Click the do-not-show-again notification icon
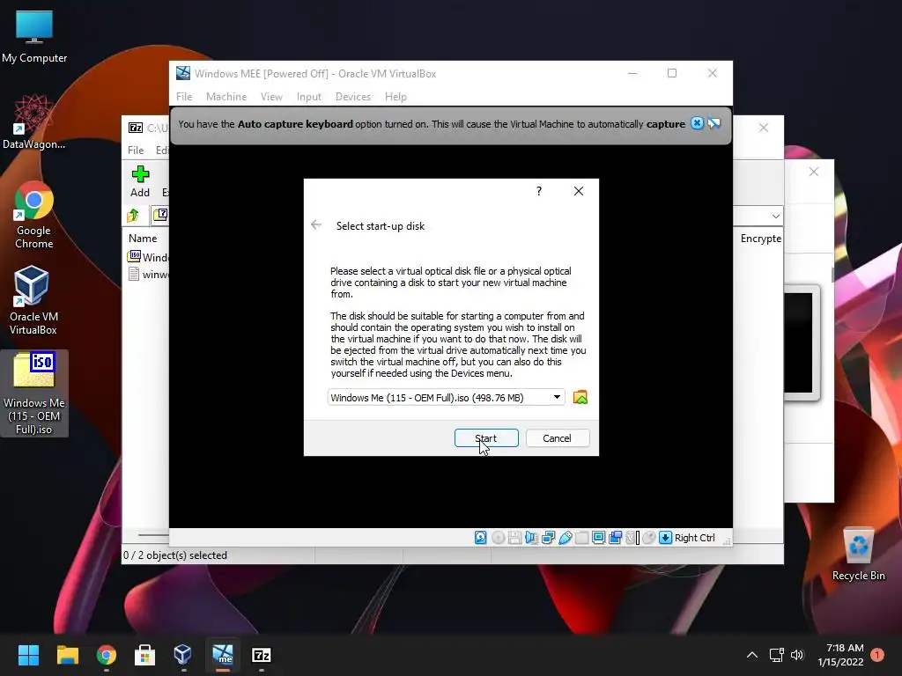The image size is (902, 676). 713,123
